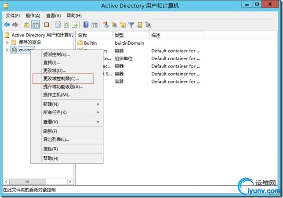Sort by 描述 column header

coord(177,36)
